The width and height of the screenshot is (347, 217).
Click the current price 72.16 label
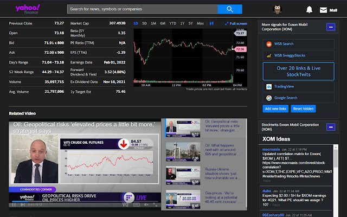pyautogui.click(x=240, y=49)
